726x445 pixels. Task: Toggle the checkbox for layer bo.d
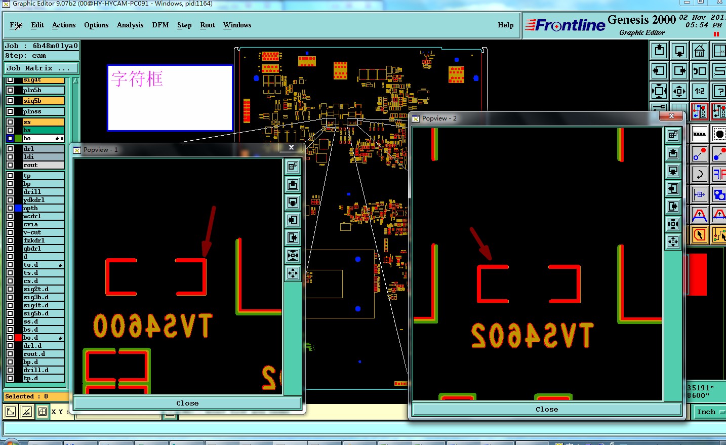click(x=10, y=338)
